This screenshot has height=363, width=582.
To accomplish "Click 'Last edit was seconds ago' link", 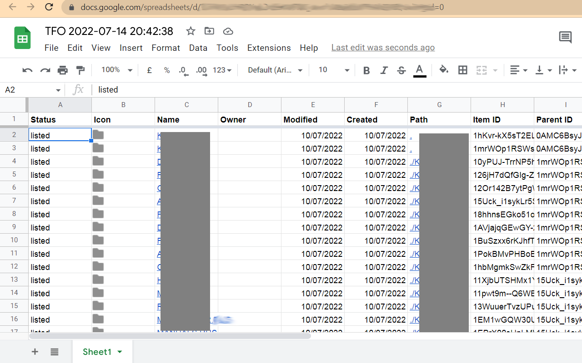I will [383, 48].
